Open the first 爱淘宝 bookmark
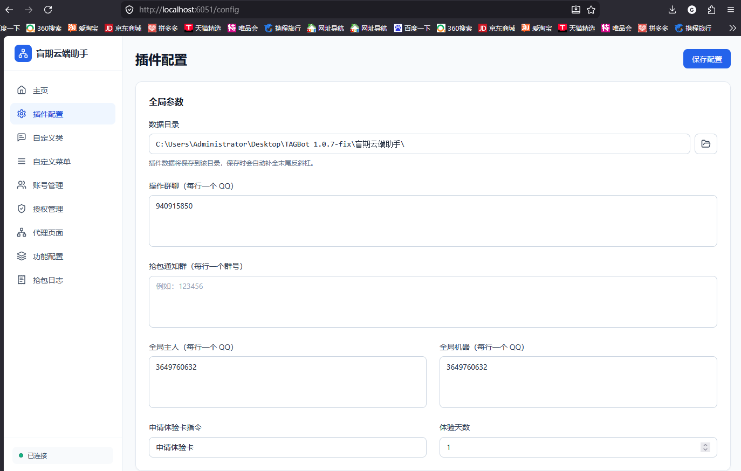 tap(83, 28)
